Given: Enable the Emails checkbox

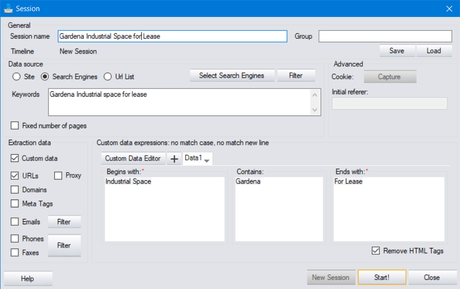Looking at the screenshot, I should pos(14,222).
